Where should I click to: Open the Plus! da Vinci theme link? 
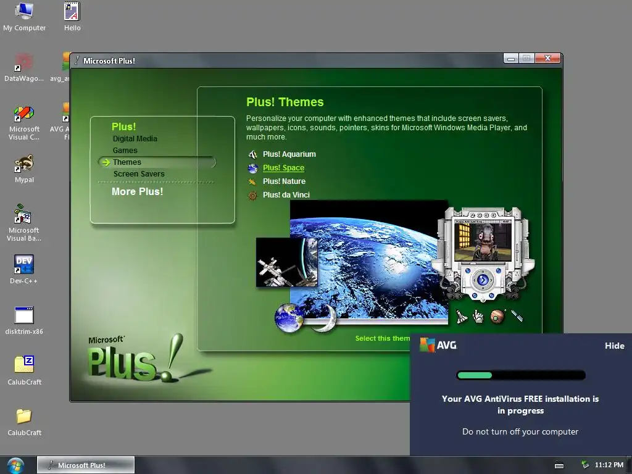(x=286, y=195)
